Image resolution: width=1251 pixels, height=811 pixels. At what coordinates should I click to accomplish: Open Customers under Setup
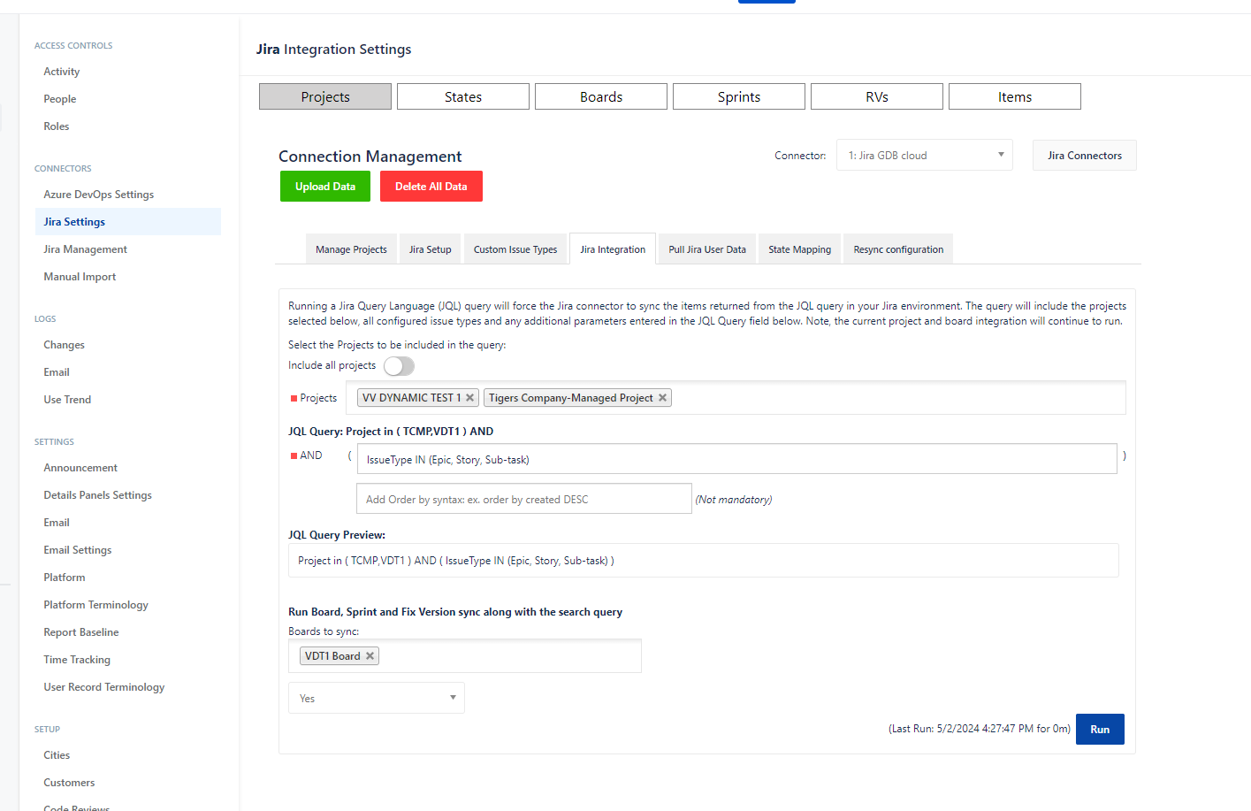pyautogui.click(x=69, y=783)
